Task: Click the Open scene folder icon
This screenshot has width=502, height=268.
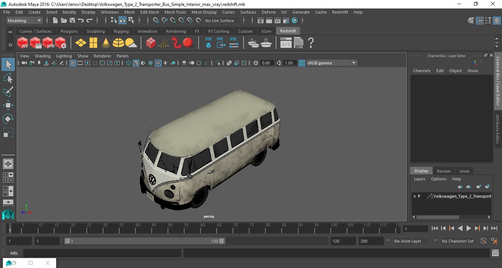Action: tap(64, 21)
